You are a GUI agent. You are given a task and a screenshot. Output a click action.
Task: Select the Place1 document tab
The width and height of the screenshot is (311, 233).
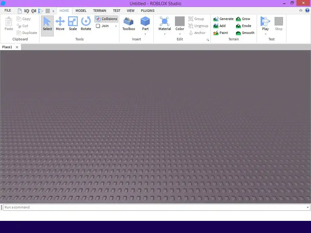coord(7,47)
